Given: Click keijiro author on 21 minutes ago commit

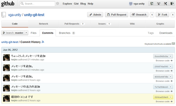Looking at the screenshot, I should click(14, 60).
